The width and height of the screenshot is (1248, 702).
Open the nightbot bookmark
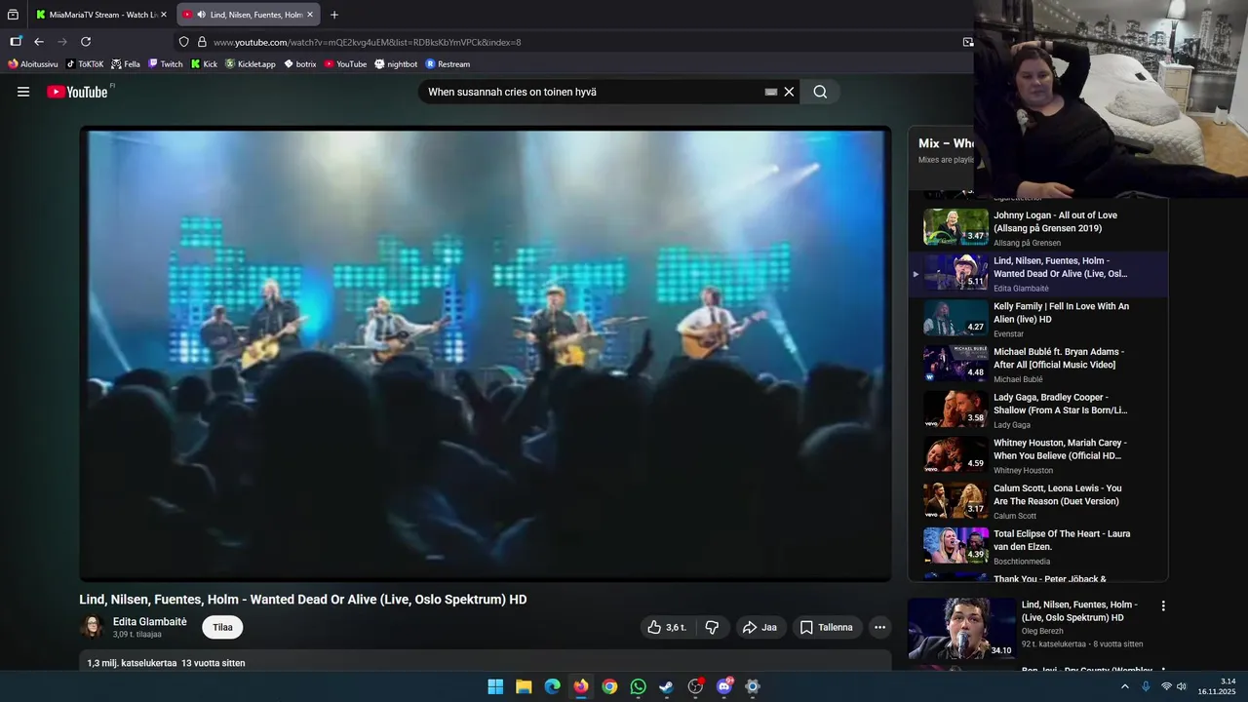pyautogui.click(x=396, y=64)
